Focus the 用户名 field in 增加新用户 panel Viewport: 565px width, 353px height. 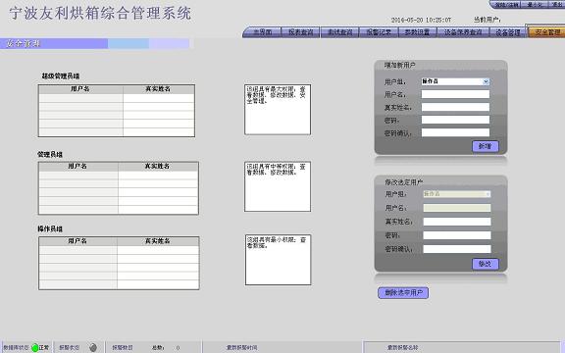click(455, 94)
